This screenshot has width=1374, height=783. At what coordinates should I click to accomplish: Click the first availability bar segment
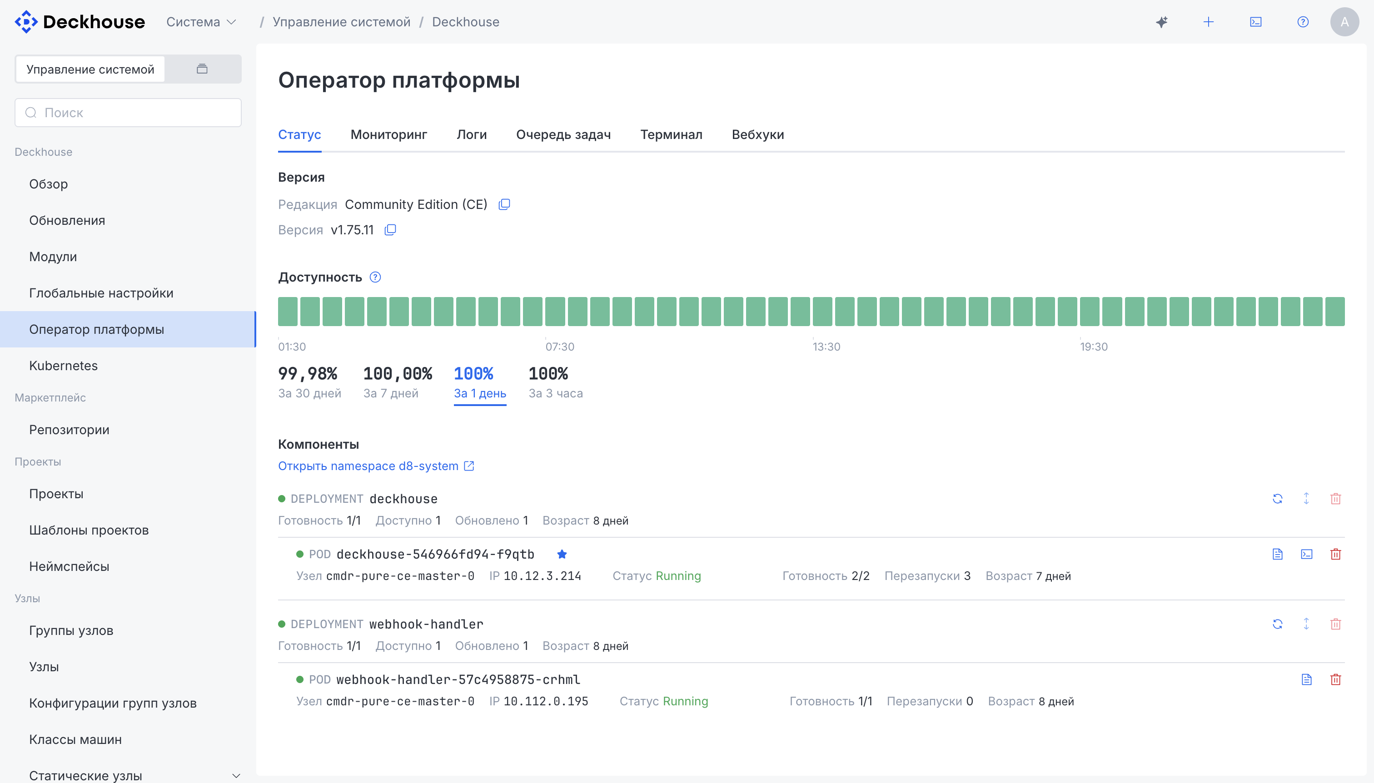pos(287,312)
